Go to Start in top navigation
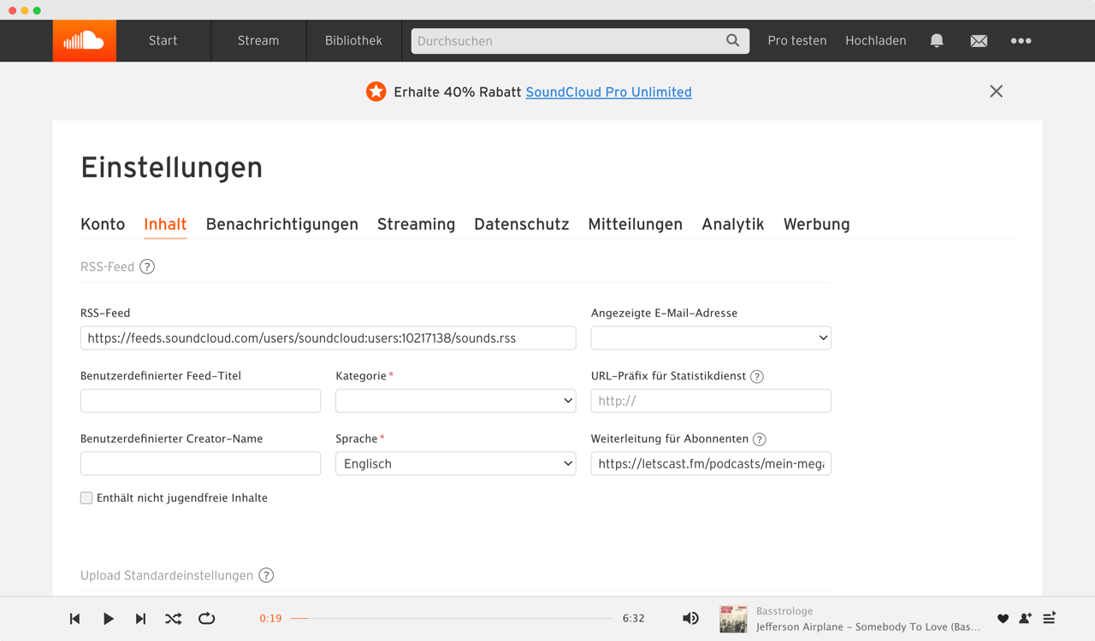The height and width of the screenshot is (641, 1095). [163, 41]
